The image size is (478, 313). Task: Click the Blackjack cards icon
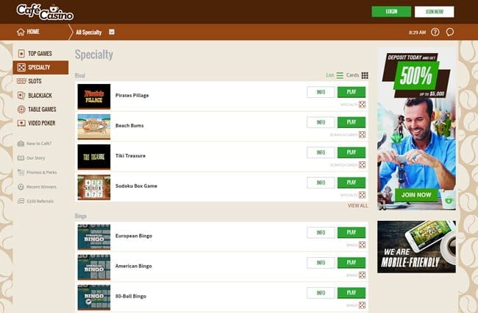click(21, 95)
